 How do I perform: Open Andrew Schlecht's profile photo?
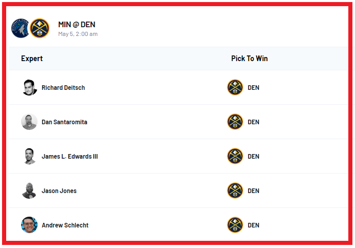(29, 225)
